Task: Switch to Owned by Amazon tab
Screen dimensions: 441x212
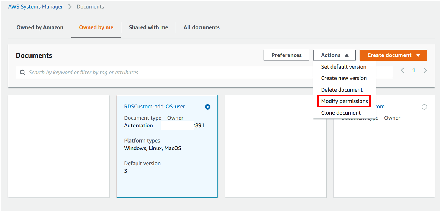Action: pos(40,27)
